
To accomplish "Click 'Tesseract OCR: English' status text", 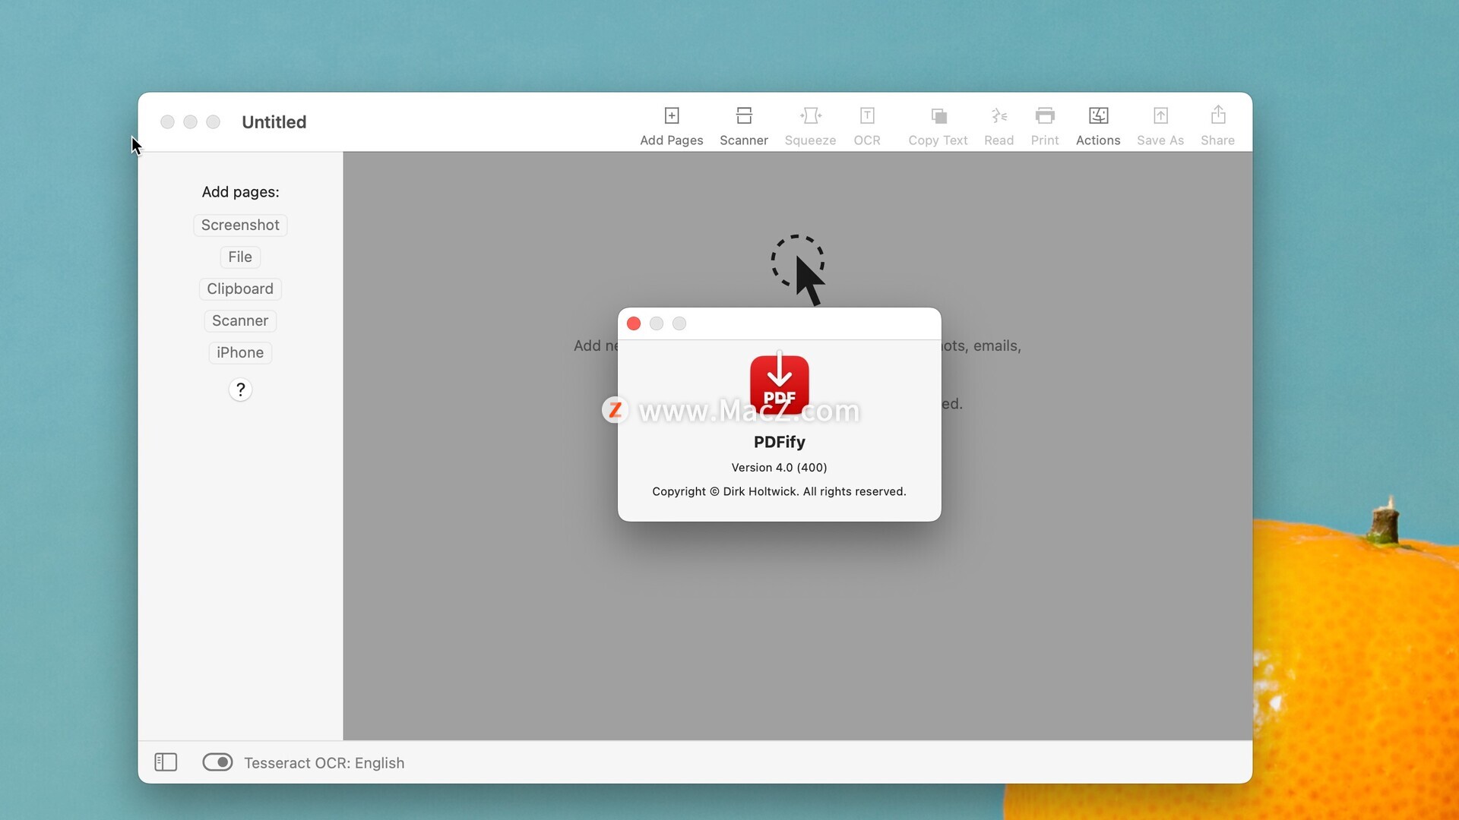I will coord(324,762).
